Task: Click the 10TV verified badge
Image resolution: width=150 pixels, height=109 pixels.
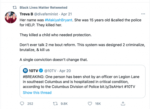Action: click(41, 70)
